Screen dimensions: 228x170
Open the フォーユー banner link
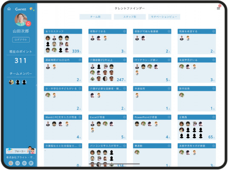(x=20, y=150)
